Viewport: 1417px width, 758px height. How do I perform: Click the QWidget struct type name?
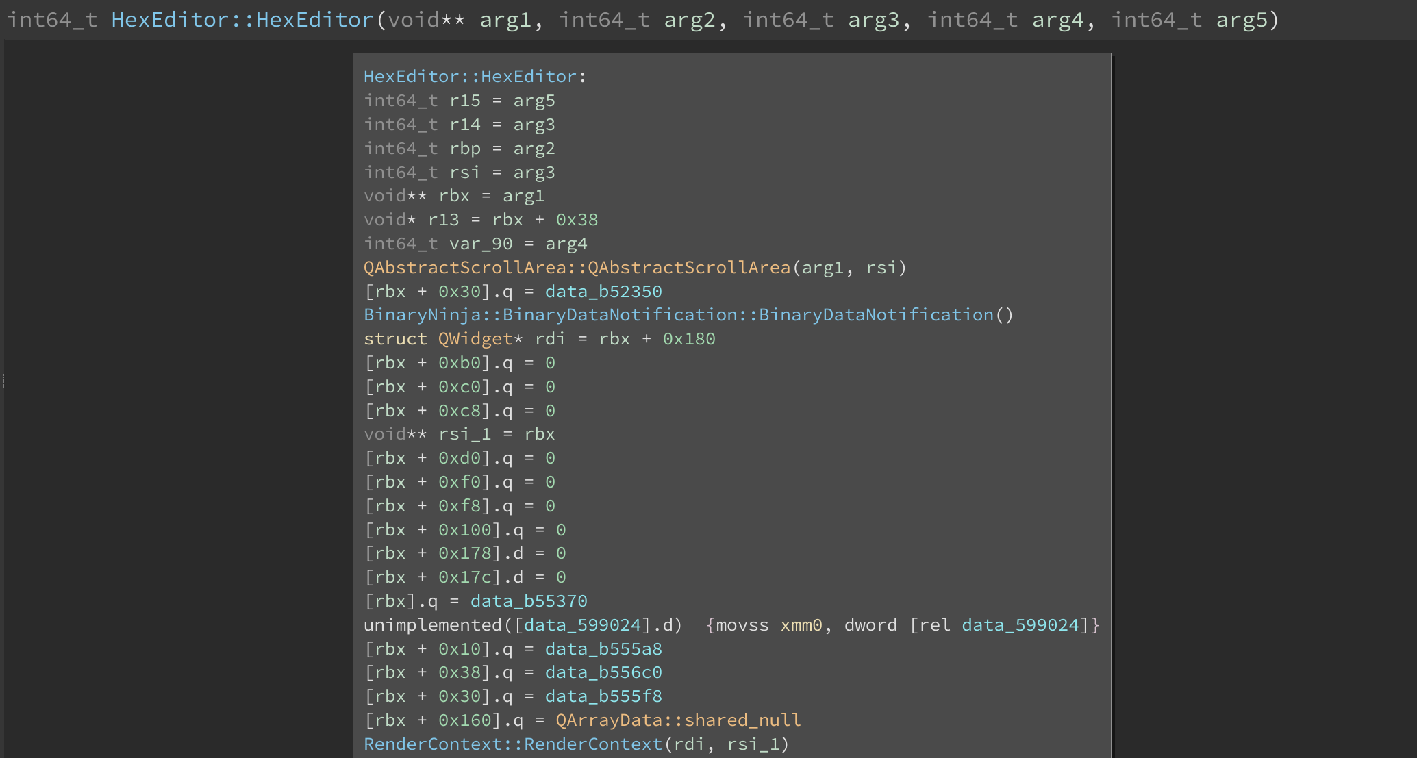475,338
